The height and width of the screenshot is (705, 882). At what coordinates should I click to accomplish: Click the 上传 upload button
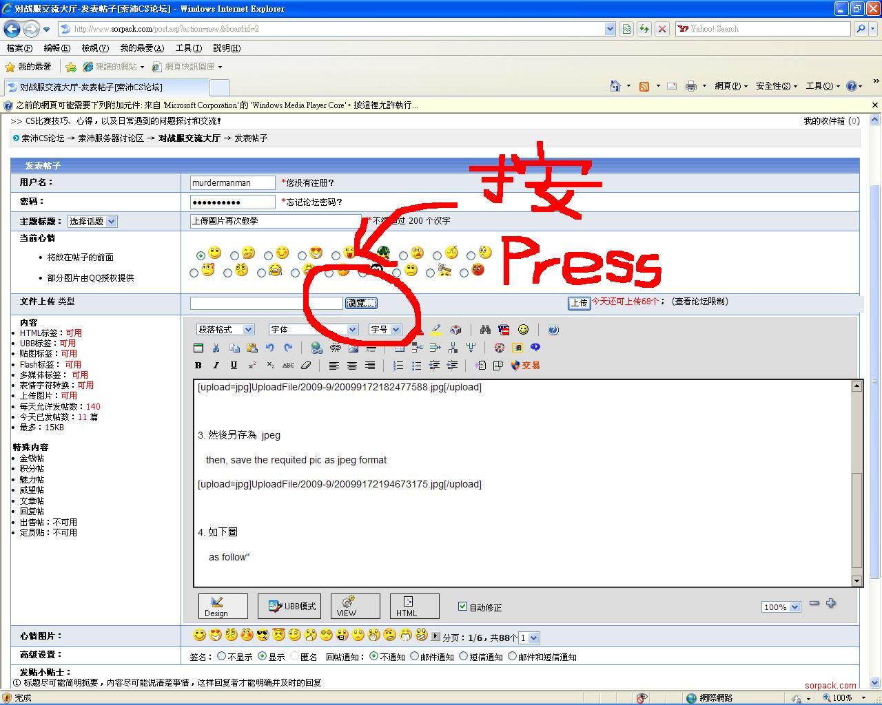coord(579,302)
